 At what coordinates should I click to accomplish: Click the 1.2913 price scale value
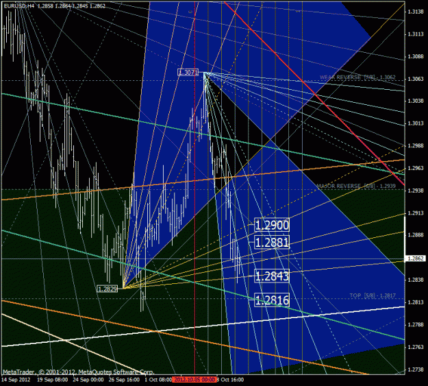[x=416, y=213]
